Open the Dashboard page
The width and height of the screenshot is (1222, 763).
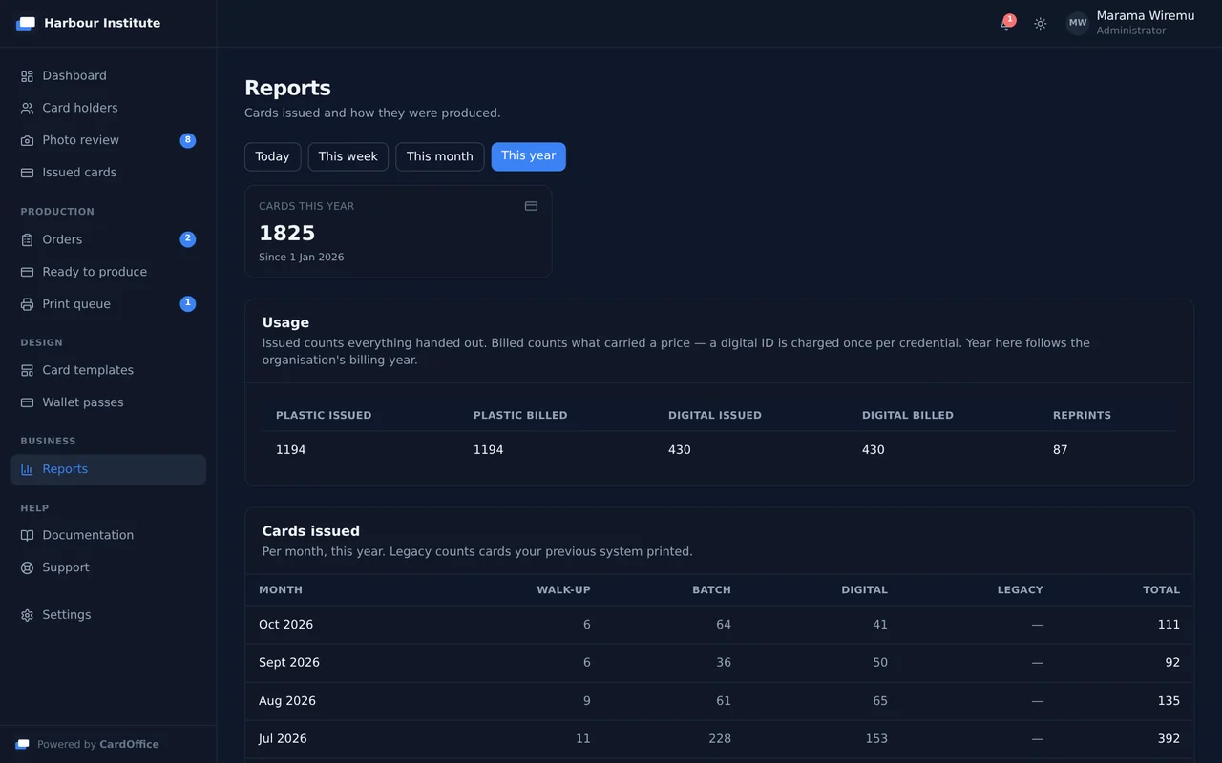[x=108, y=75]
